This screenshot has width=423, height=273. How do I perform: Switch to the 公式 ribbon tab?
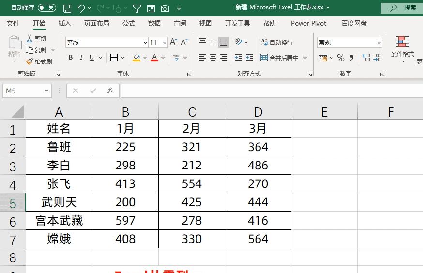tap(129, 23)
